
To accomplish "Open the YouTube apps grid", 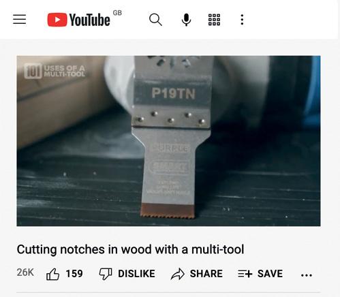I will pos(214,20).
